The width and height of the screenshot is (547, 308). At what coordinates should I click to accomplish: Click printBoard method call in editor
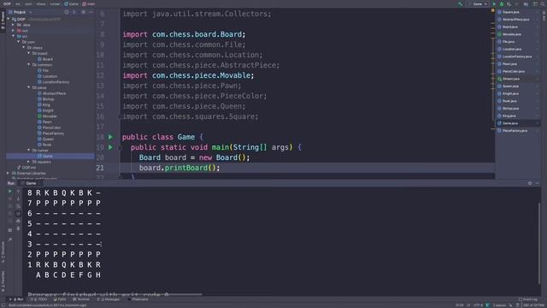pyautogui.click(x=186, y=168)
